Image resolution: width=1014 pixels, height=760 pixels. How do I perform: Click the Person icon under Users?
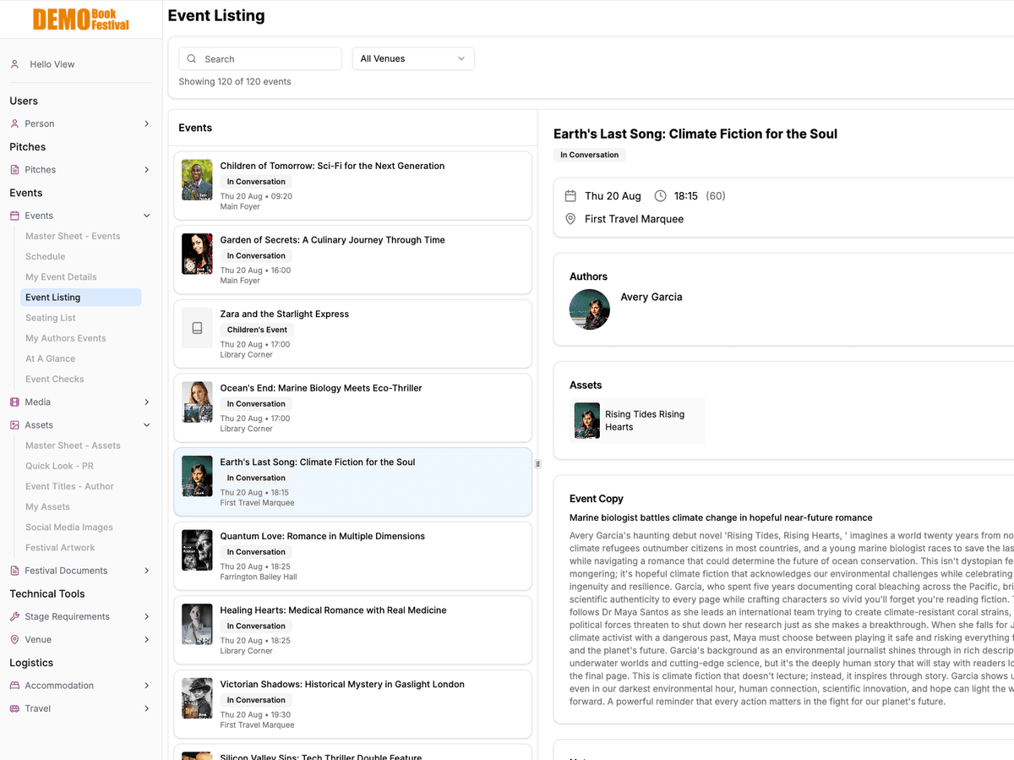click(14, 123)
